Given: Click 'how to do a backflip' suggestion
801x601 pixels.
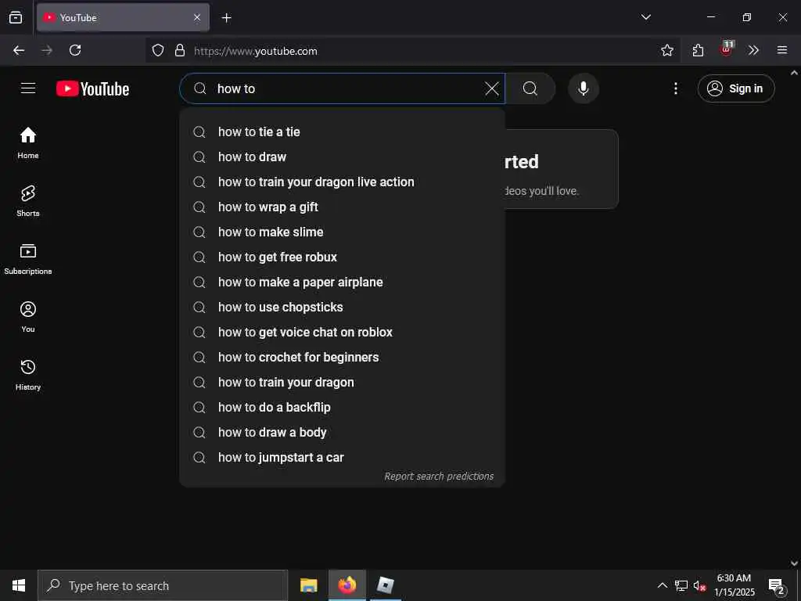Looking at the screenshot, I should pos(343,407).
